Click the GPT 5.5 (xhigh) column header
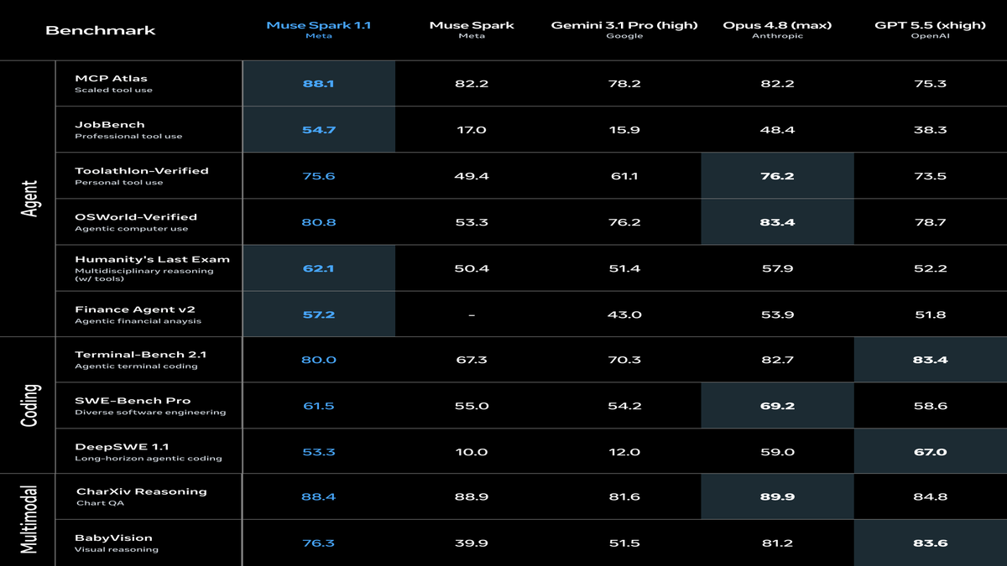The width and height of the screenshot is (1007, 566). click(x=930, y=25)
